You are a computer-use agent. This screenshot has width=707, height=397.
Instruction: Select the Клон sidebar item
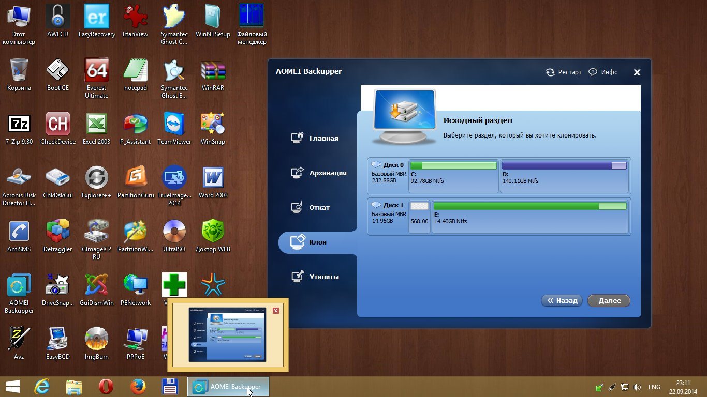pos(317,242)
